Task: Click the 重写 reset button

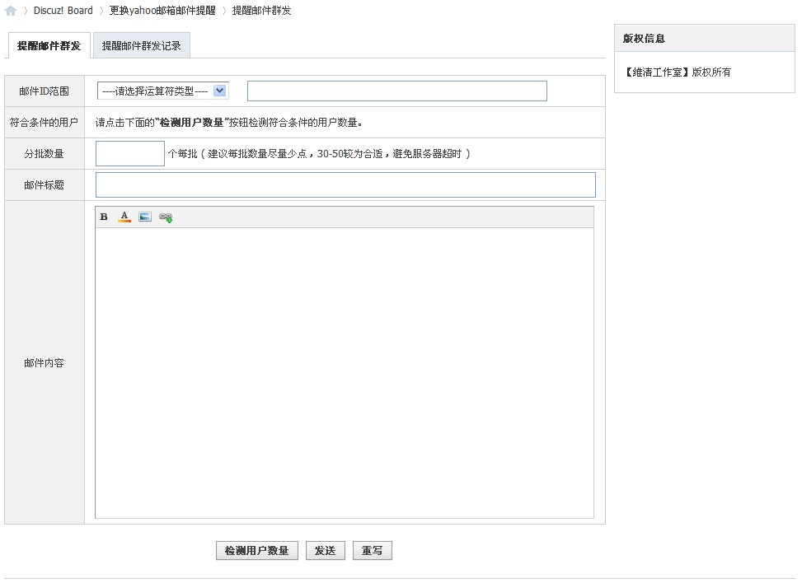Action: pyautogui.click(x=372, y=550)
